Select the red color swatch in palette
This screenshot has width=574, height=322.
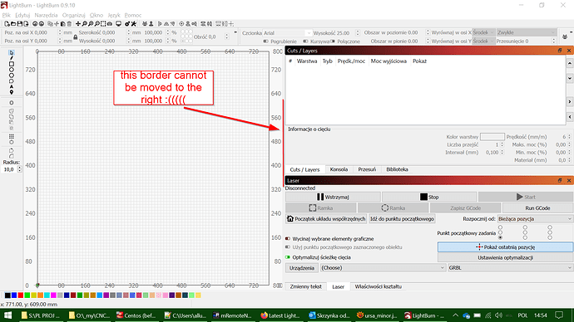pyautogui.click(x=21, y=295)
